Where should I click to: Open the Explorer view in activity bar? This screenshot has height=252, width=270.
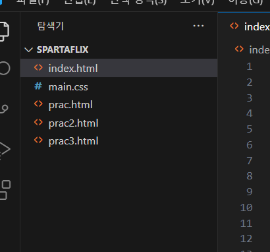5,32
